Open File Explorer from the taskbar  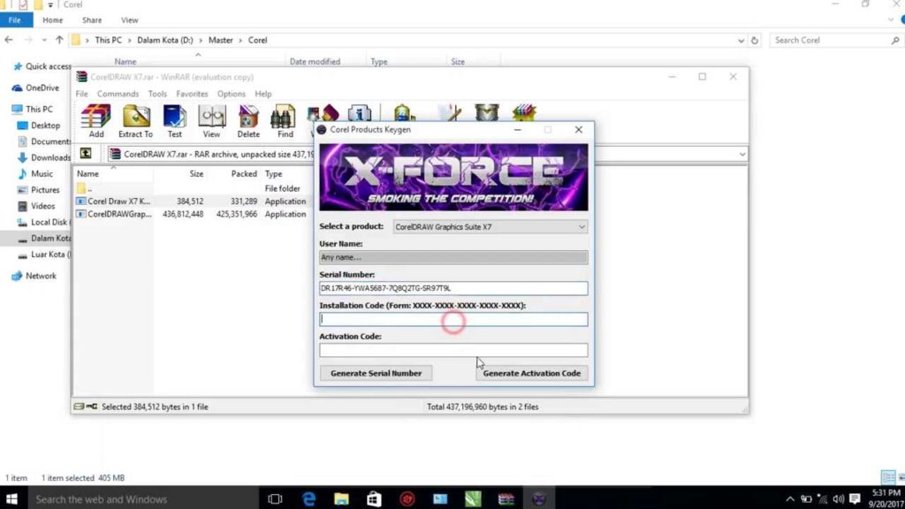click(x=341, y=498)
